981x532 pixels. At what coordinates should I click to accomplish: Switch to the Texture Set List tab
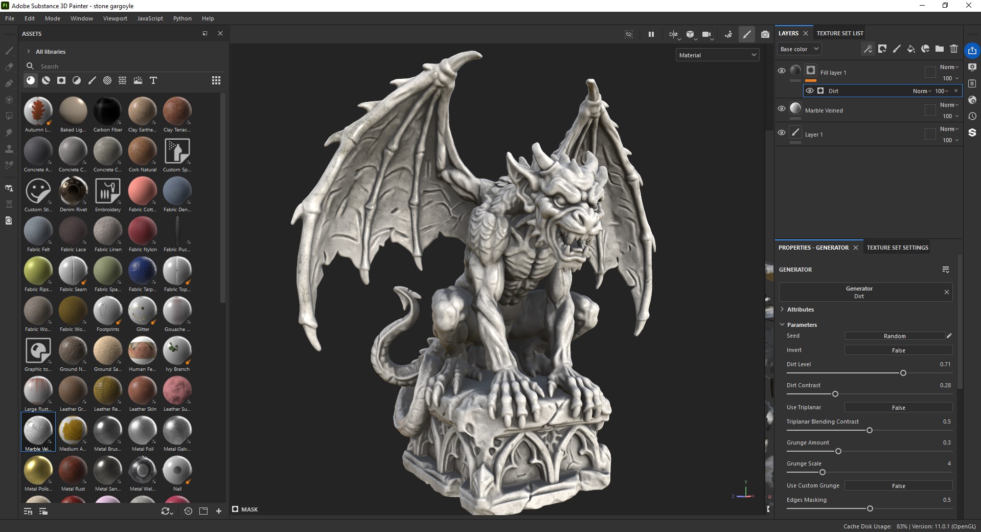[840, 33]
